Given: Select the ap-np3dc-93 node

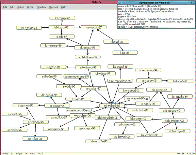Looking at the screenshot, I should tap(58, 117).
